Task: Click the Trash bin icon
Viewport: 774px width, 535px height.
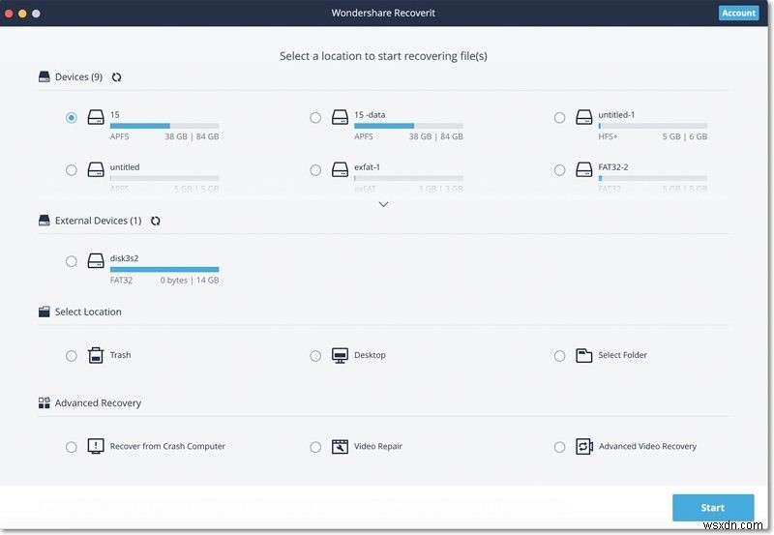Action: pos(96,355)
